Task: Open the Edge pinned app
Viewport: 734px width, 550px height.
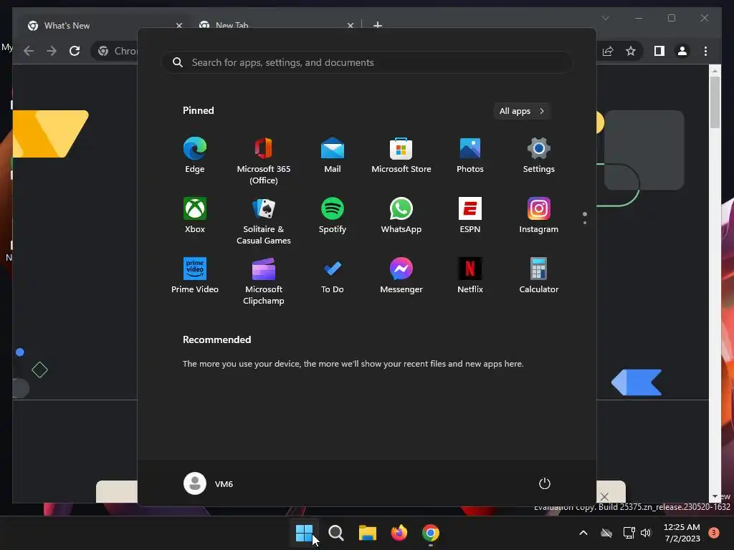Action: tap(195, 155)
